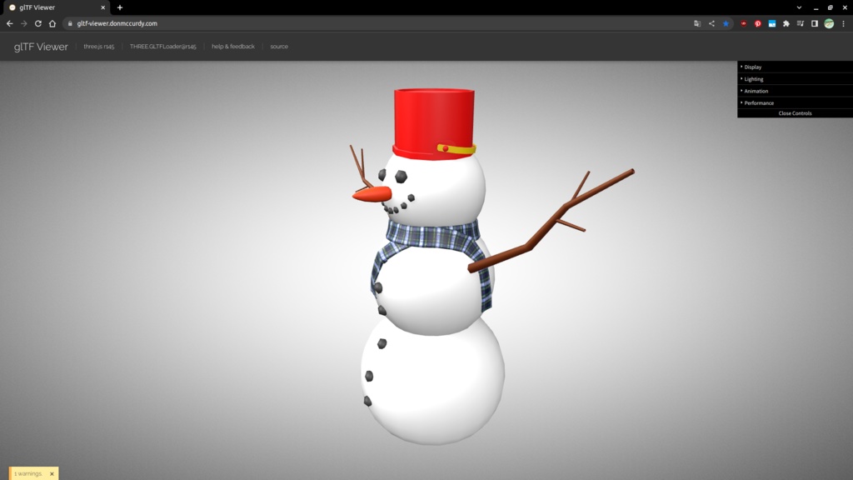Viewport: 853px width, 480px height.
Task: Open a new browser tab
Action: click(x=120, y=7)
